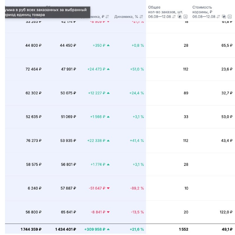Click the +51,0 % value
Viewport: 235px width, 235px height.
pos(137,69)
